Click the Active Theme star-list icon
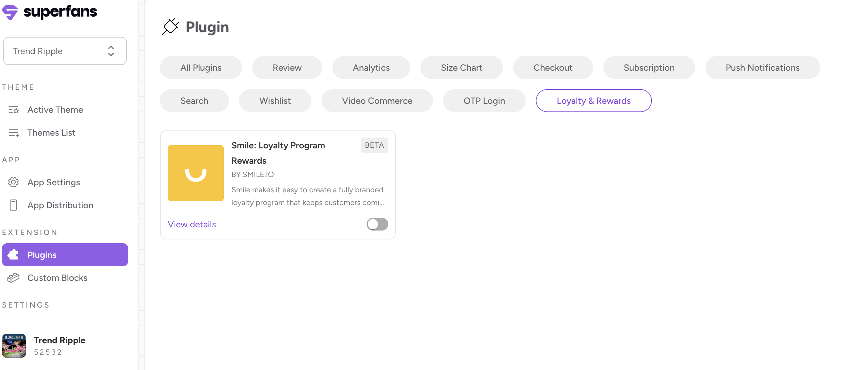Viewport: 846px width, 370px height. [13, 110]
